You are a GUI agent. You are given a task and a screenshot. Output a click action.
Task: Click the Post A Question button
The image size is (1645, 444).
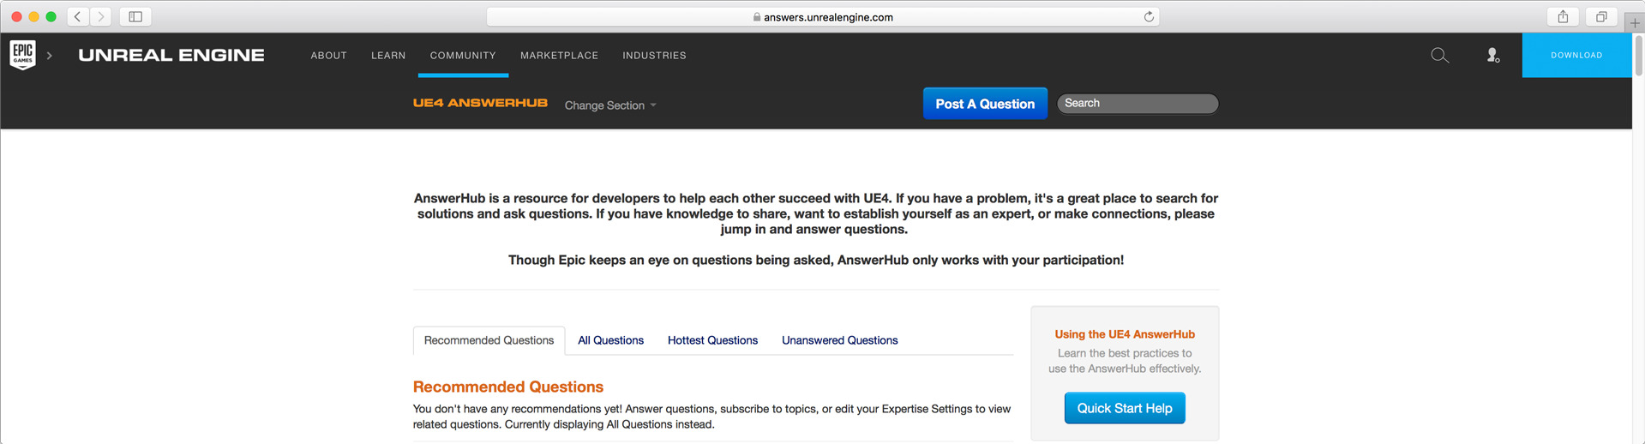click(985, 104)
